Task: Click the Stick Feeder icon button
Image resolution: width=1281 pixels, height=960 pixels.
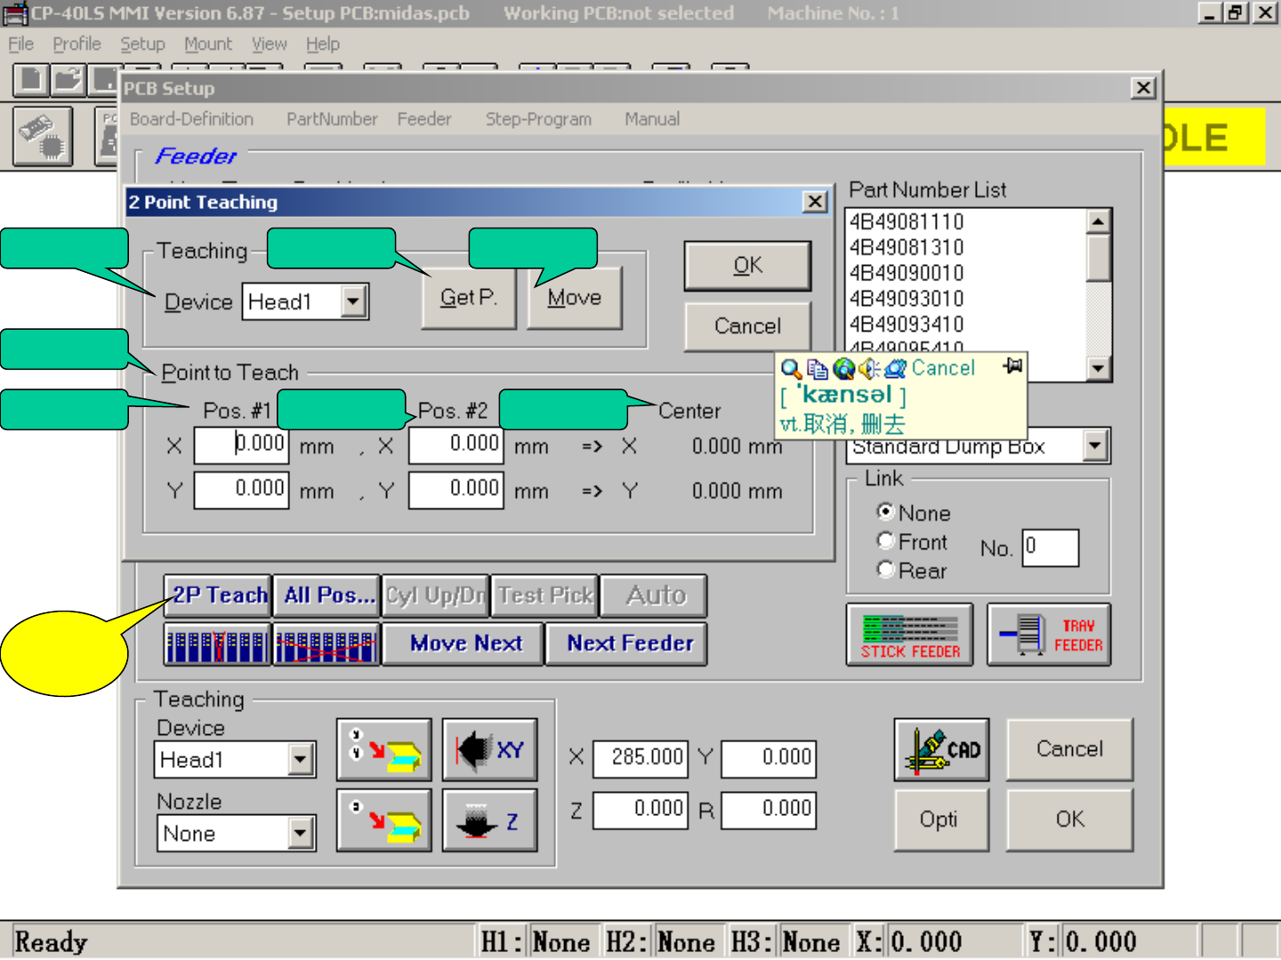Action: click(x=909, y=635)
